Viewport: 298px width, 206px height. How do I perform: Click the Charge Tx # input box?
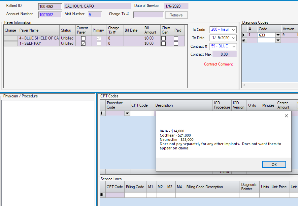tap(148, 15)
